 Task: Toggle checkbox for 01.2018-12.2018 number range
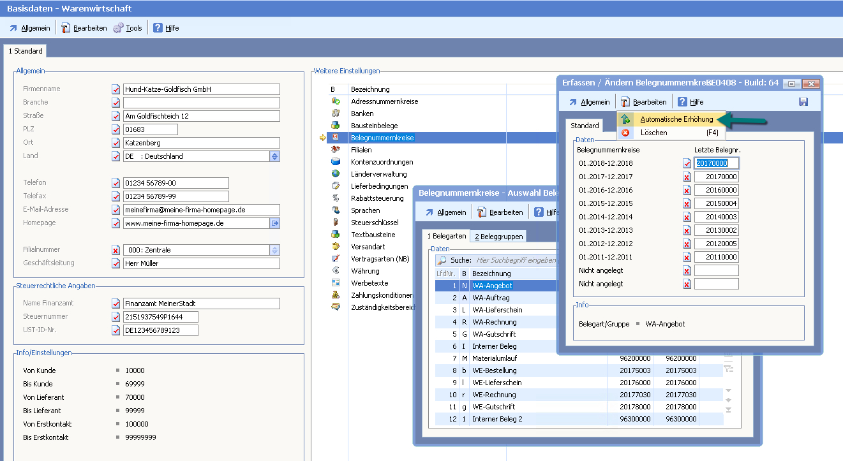click(687, 163)
